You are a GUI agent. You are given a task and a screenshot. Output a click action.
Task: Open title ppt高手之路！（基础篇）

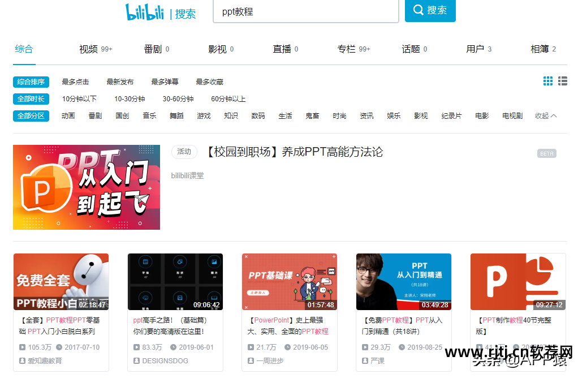170,325
